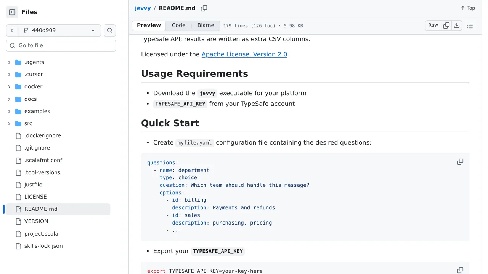Click the file icon beside project.scala
Screen dimensions: 488x274
click(18, 234)
